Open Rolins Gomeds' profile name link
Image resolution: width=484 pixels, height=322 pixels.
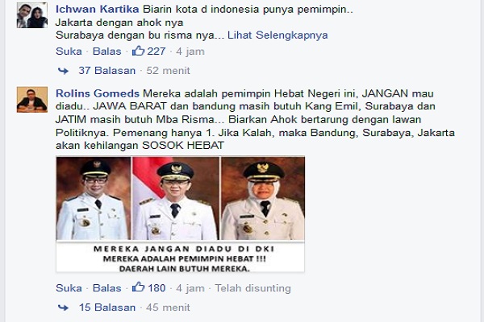coord(98,93)
